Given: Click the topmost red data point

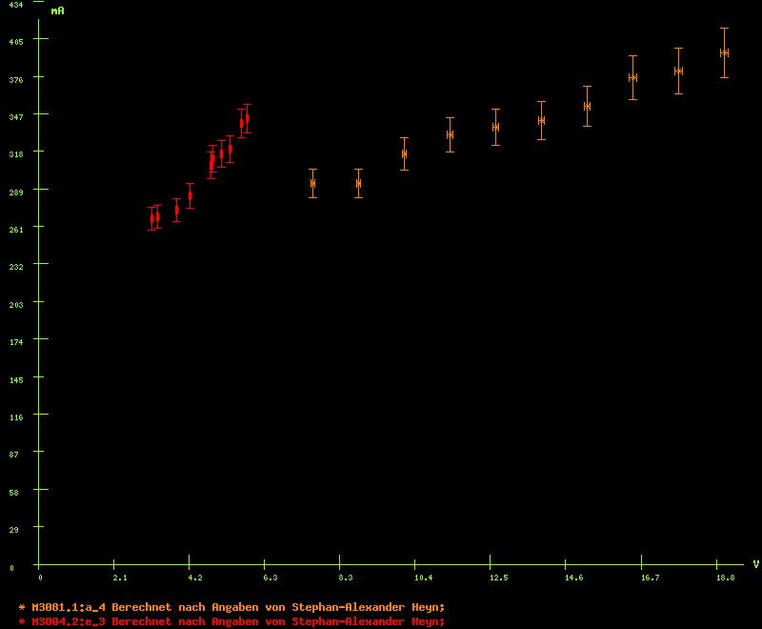Looking at the screenshot, I should [247, 118].
